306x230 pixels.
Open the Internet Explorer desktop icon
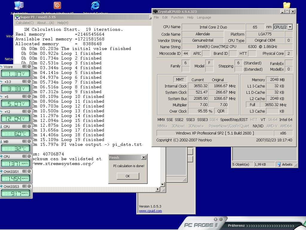pyautogui.click(x=95, y=5)
